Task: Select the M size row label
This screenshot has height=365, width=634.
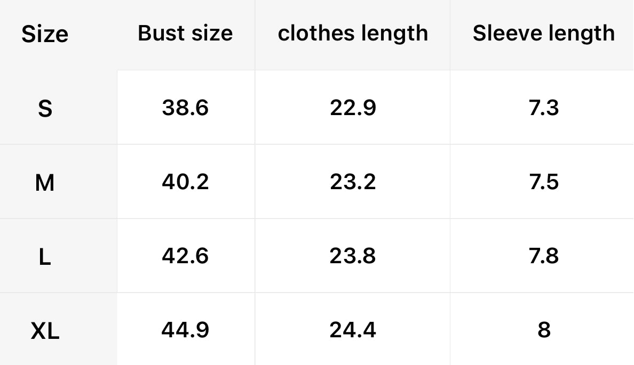Action: click(45, 183)
